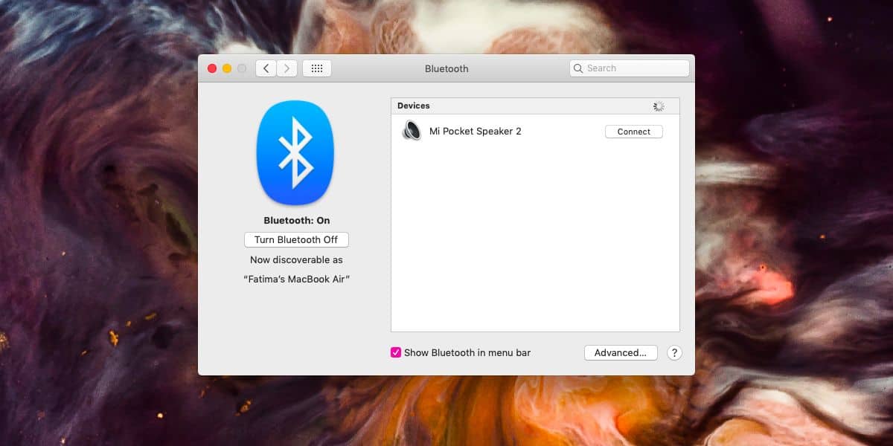The image size is (893, 446).
Task: Turn Bluetooth Off using the toggle button
Action: click(296, 239)
